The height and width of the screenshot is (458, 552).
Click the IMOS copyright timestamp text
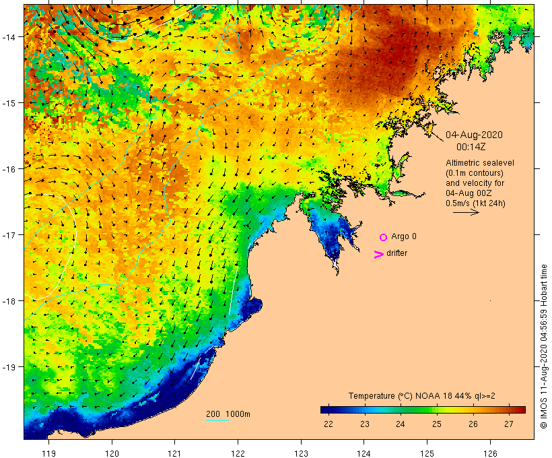click(544, 347)
